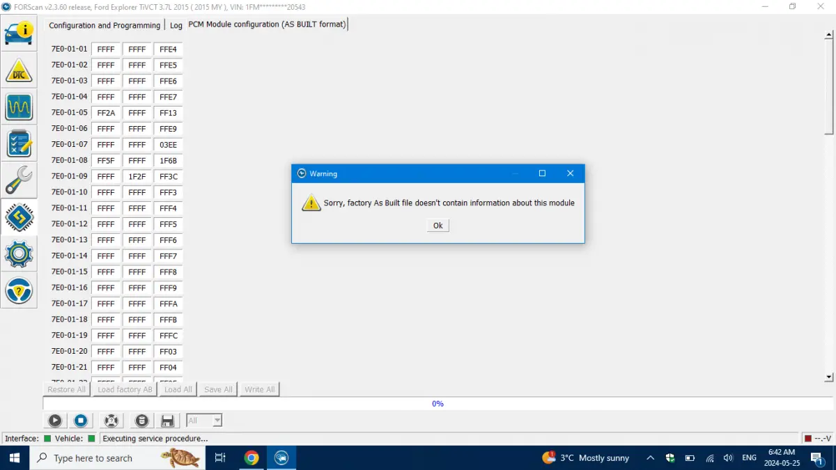
Task: Open the tests checklist section
Action: 19,144
